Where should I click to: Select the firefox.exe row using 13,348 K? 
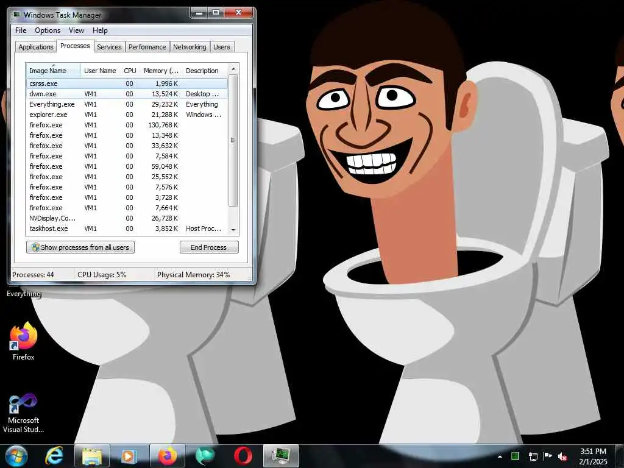click(127, 135)
